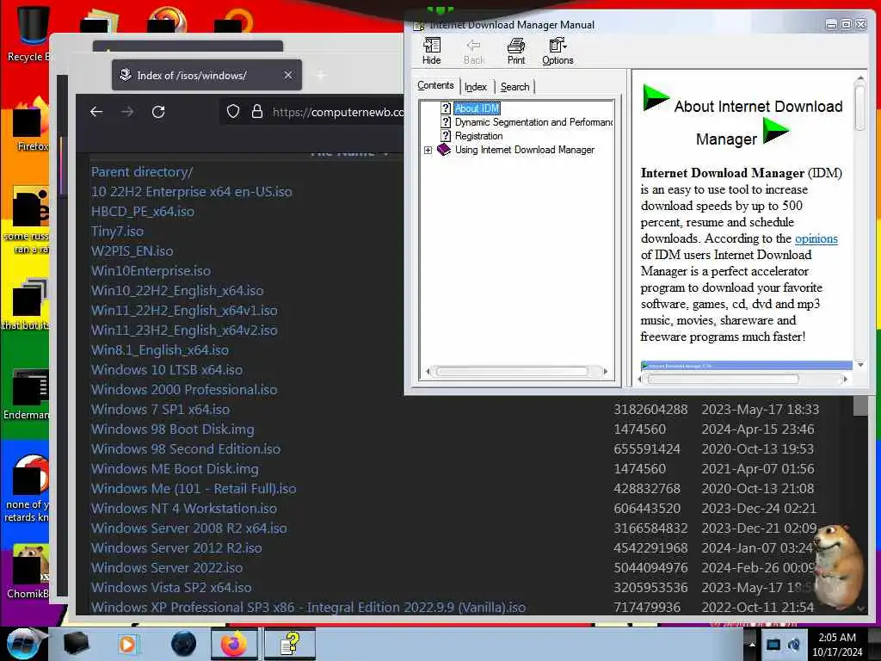Click the help content vertical scrollbar down arrow
Viewport: 881px width, 661px height.
pyautogui.click(x=859, y=364)
